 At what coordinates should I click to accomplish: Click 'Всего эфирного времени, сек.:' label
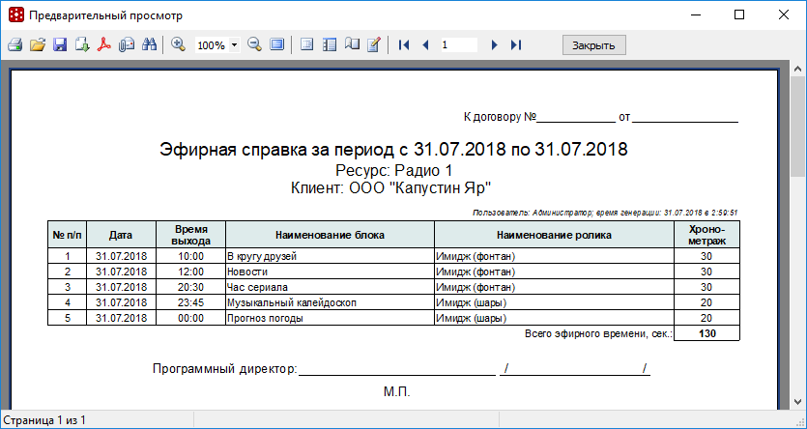coord(598,333)
